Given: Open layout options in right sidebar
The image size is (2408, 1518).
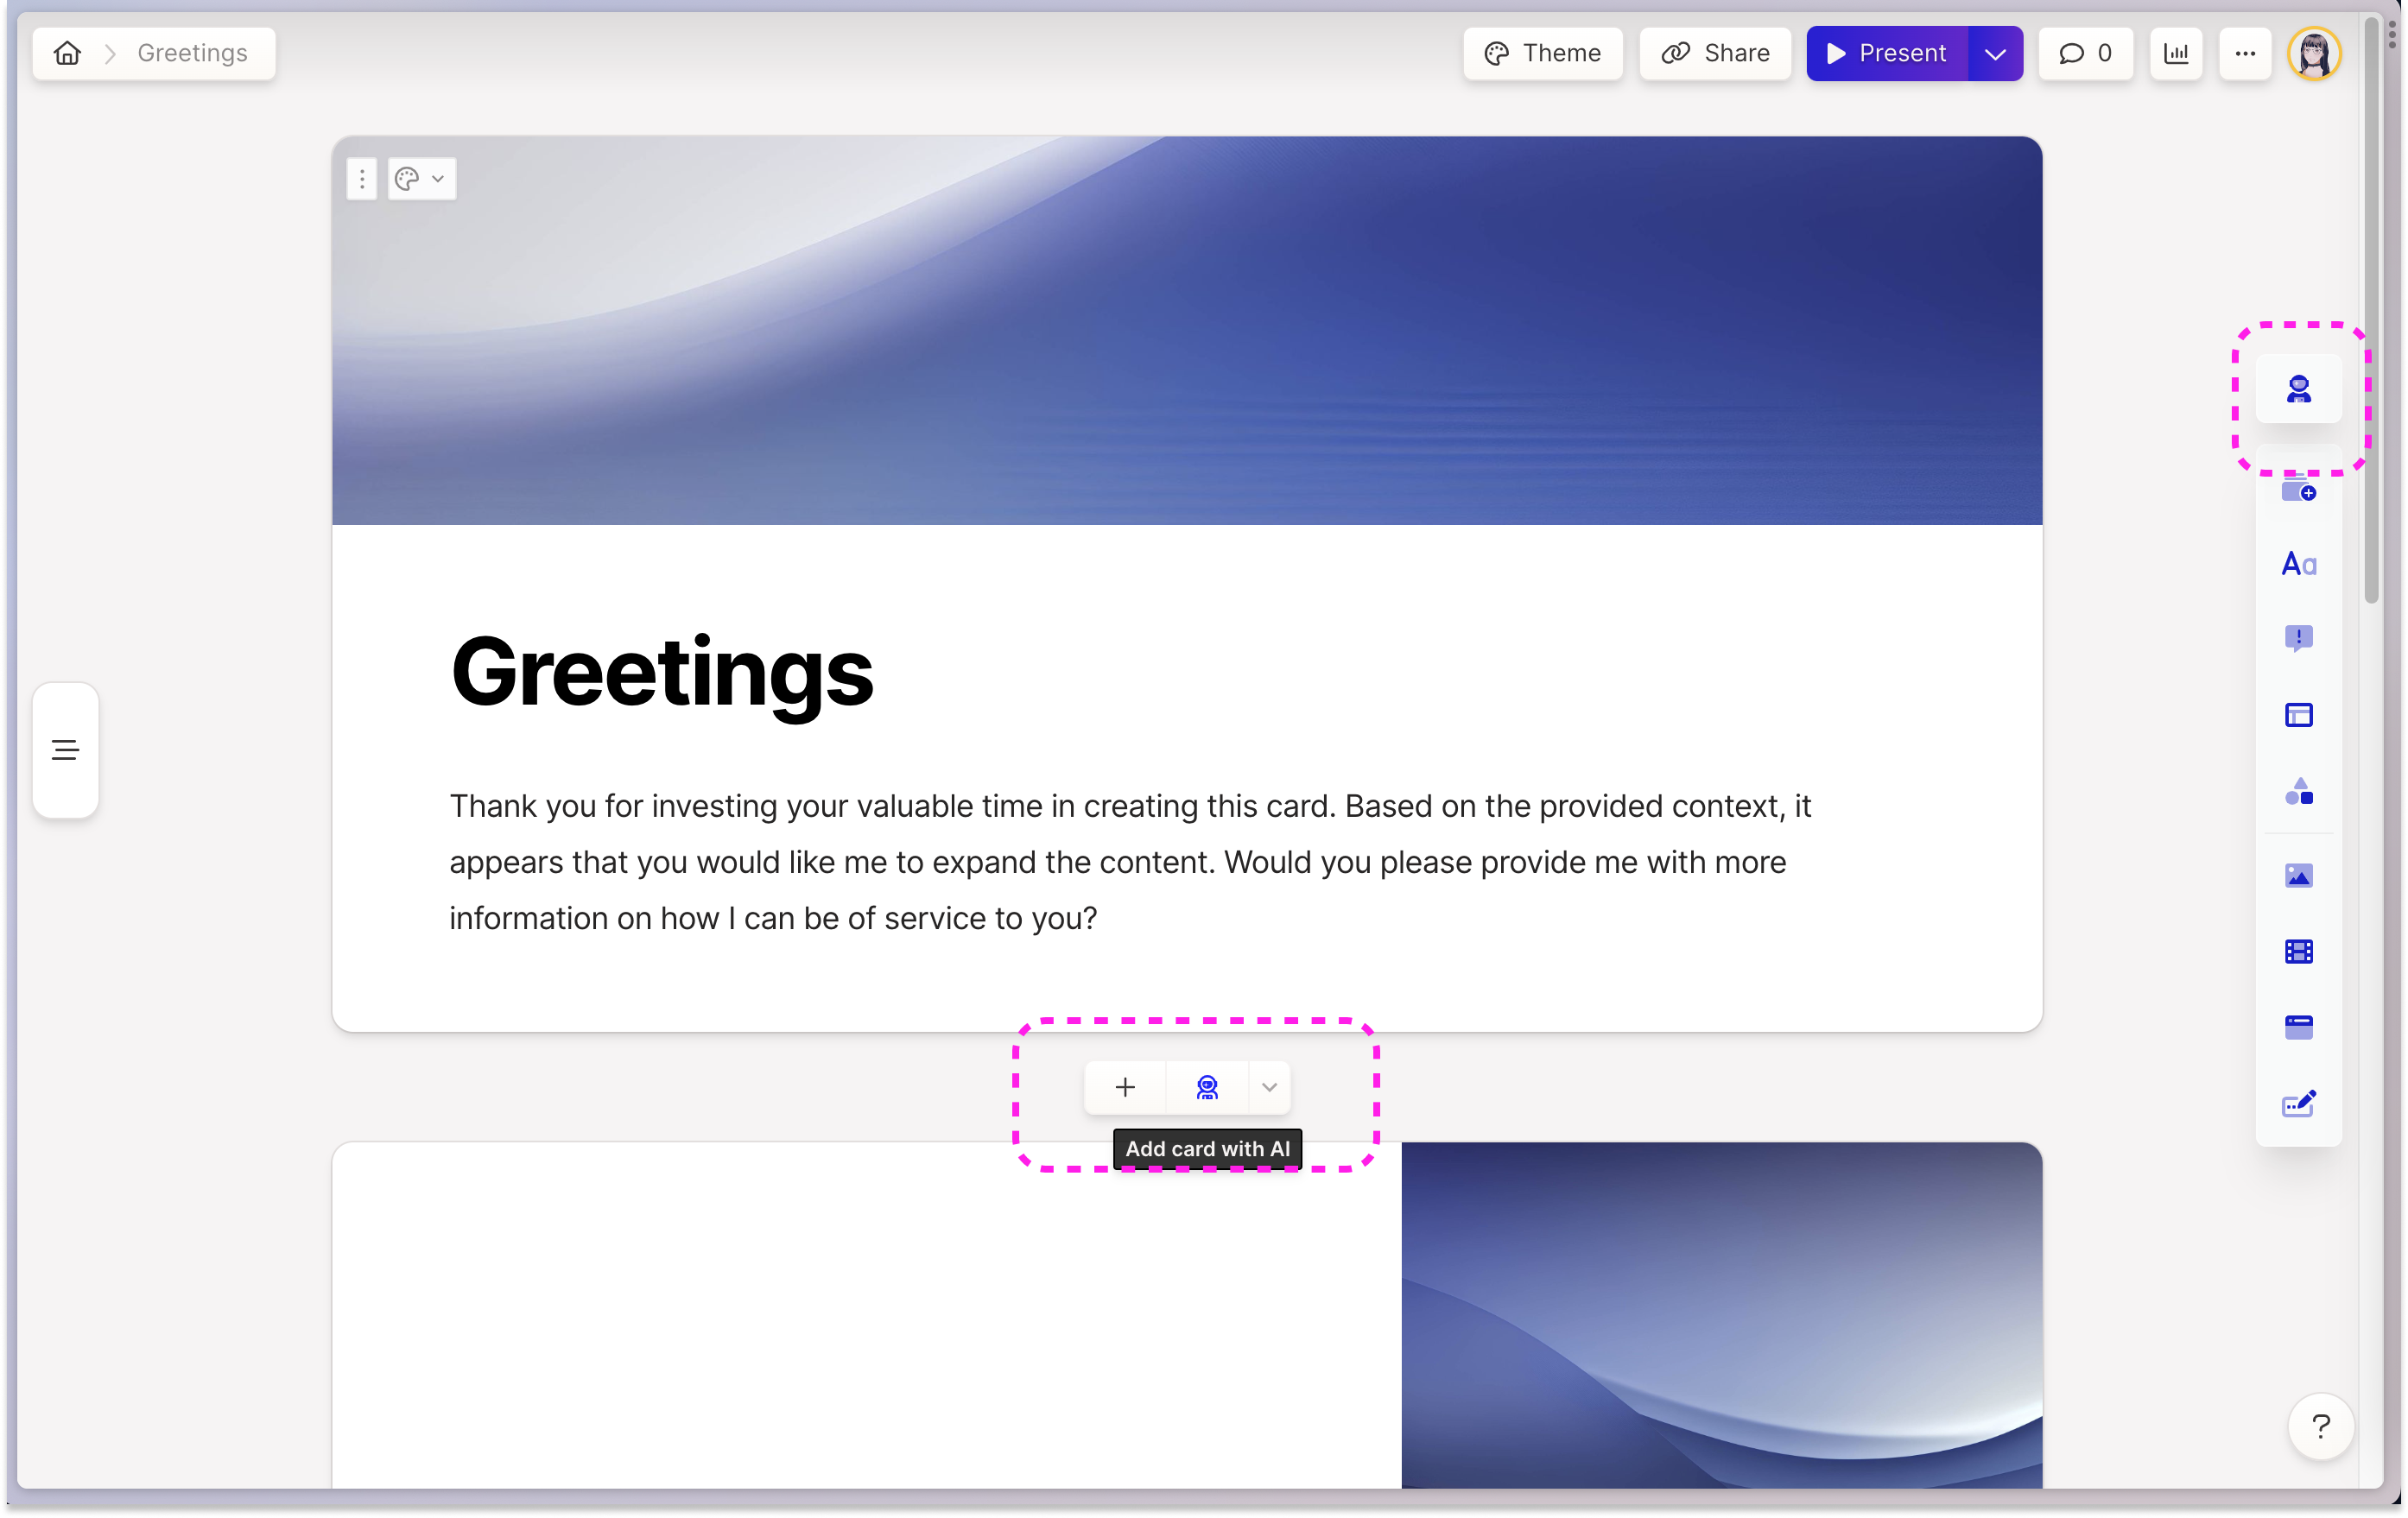Looking at the screenshot, I should point(2298,715).
